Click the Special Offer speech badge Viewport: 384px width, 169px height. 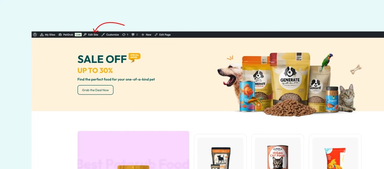click(134, 57)
